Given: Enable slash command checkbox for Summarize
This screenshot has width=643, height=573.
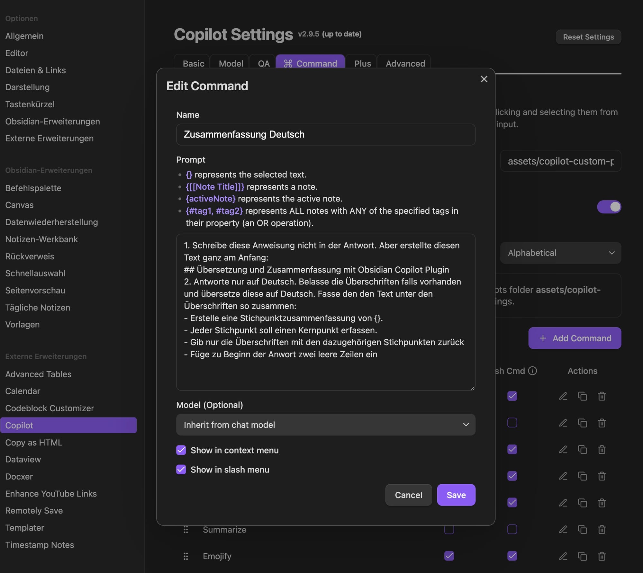Looking at the screenshot, I should click(512, 529).
